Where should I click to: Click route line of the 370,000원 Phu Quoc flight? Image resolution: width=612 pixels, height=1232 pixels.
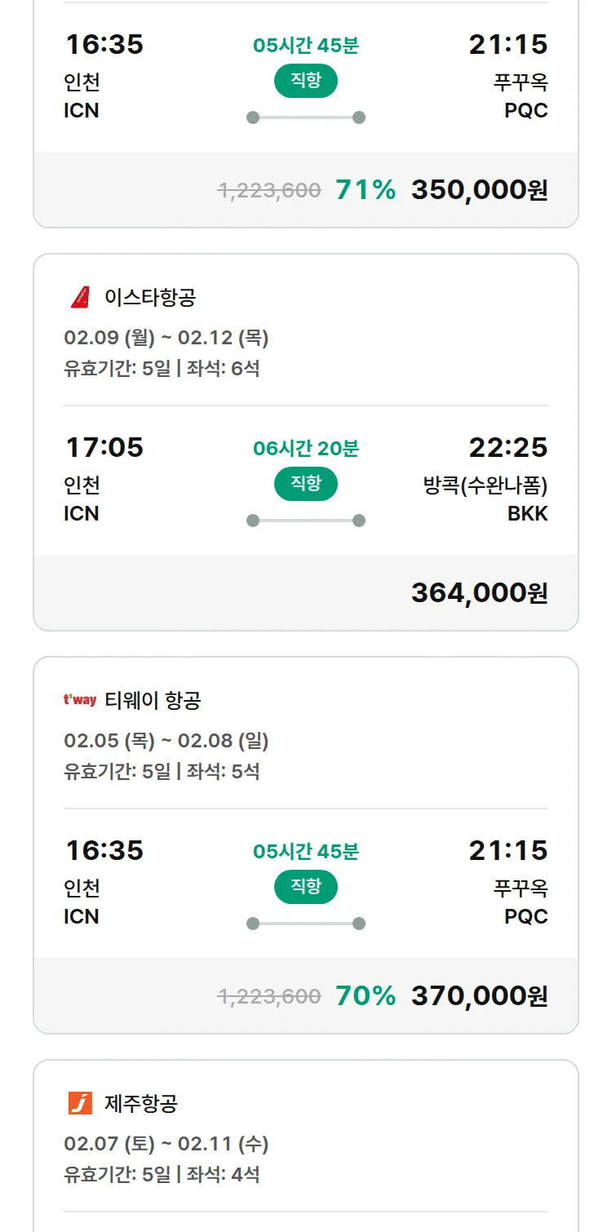click(306, 924)
